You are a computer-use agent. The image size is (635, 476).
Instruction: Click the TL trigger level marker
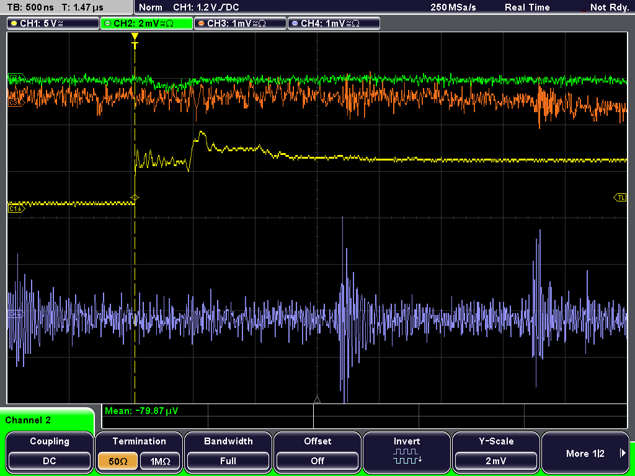tap(620, 198)
